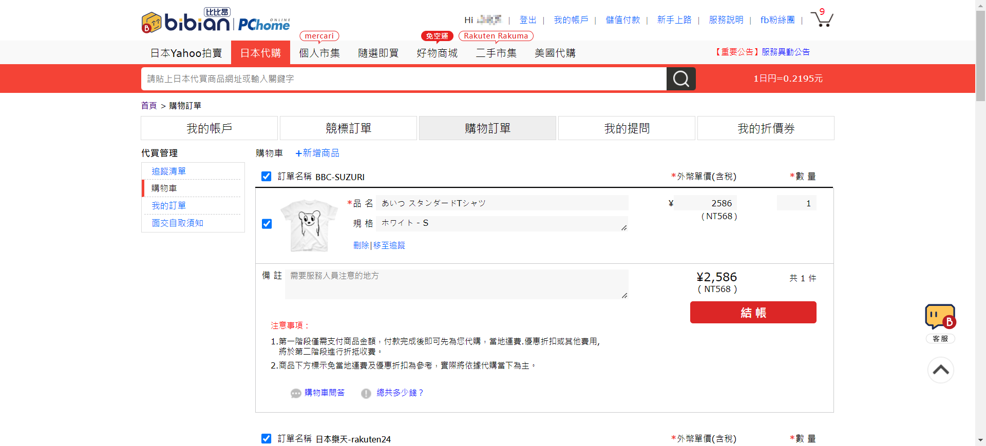The height and width of the screenshot is (446, 986).
Task: Toggle the T-shirt item checkbox
Action: coord(267,224)
